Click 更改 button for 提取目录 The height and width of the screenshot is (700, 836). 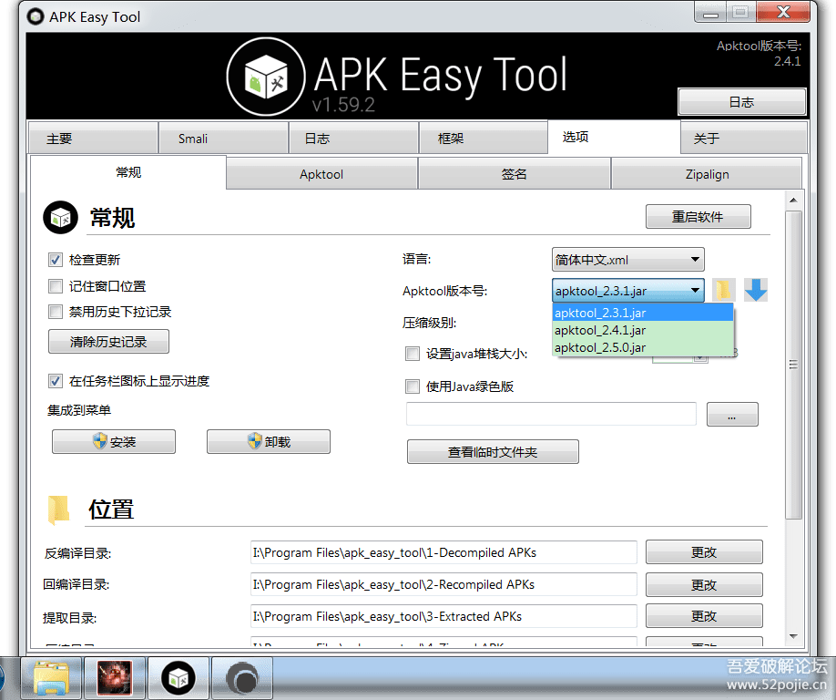pyautogui.click(x=704, y=616)
